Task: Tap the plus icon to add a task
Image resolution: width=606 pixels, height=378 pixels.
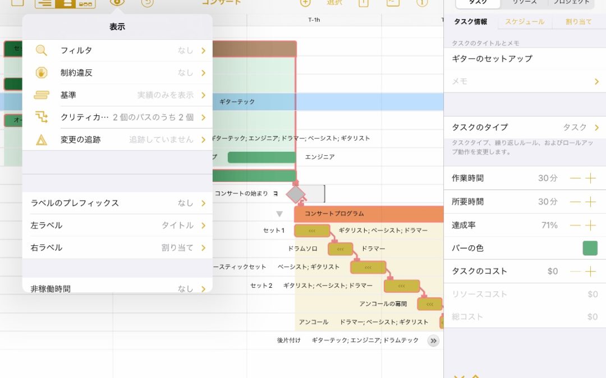Action: (305, 3)
